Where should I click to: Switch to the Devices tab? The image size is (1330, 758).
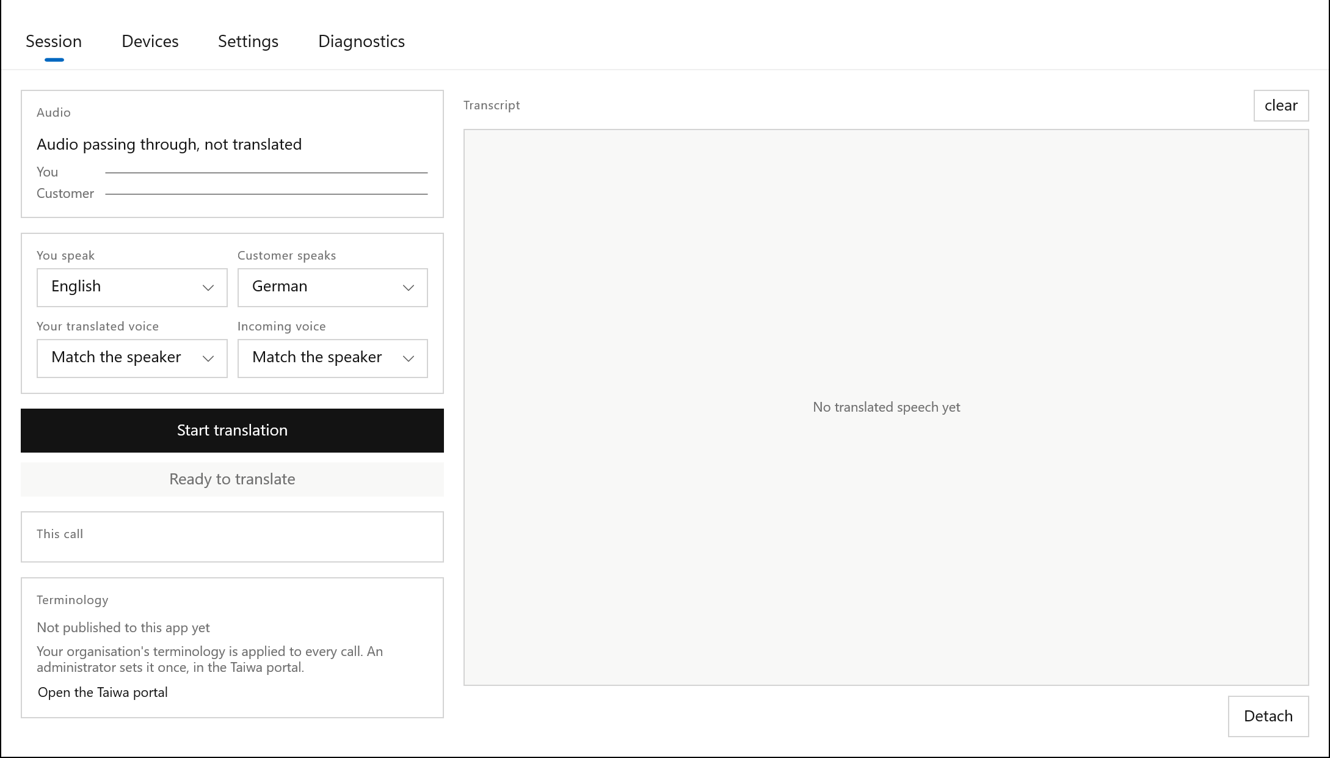pyautogui.click(x=150, y=42)
